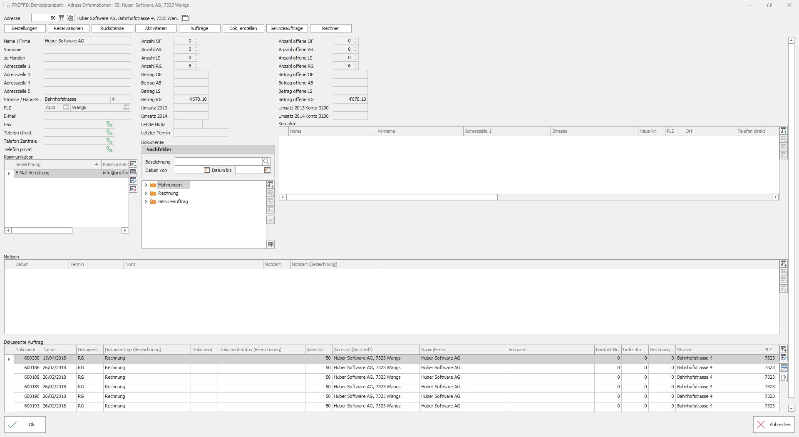The width and height of the screenshot is (799, 437).
Task: Select document row 600330
Action: click(x=391, y=358)
